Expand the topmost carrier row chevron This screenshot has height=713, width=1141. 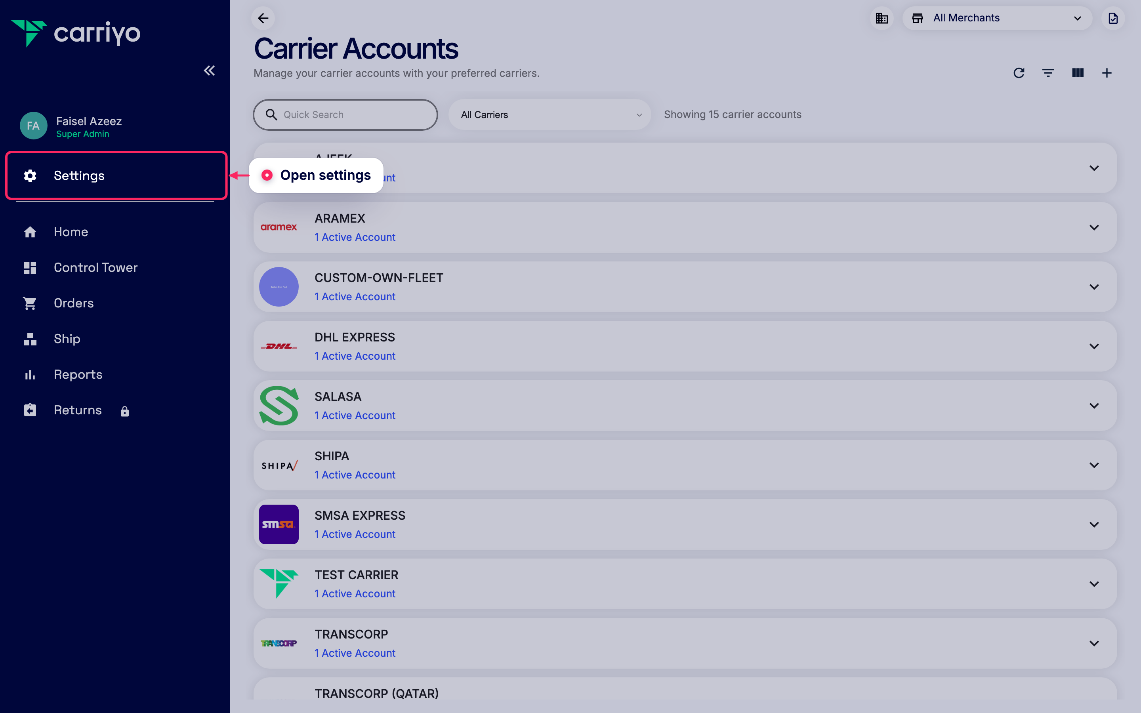click(x=1094, y=168)
